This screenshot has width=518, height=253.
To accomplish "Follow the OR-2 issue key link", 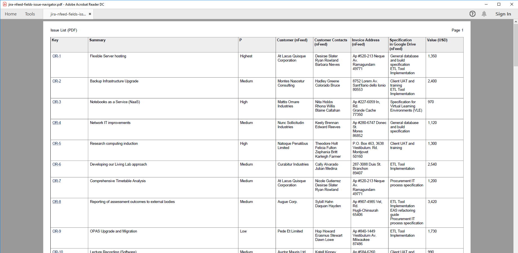I will (x=57, y=81).
